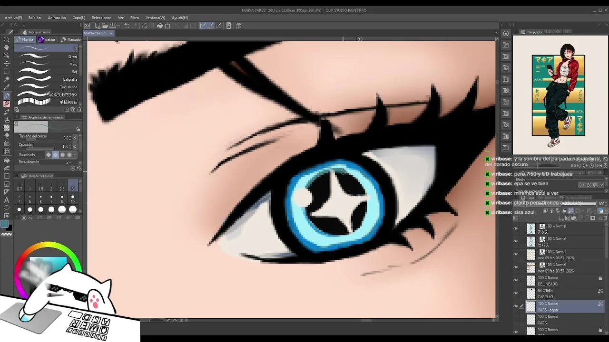
Task: Select the Eyedropper tool
Action: (x=7, y=87)
